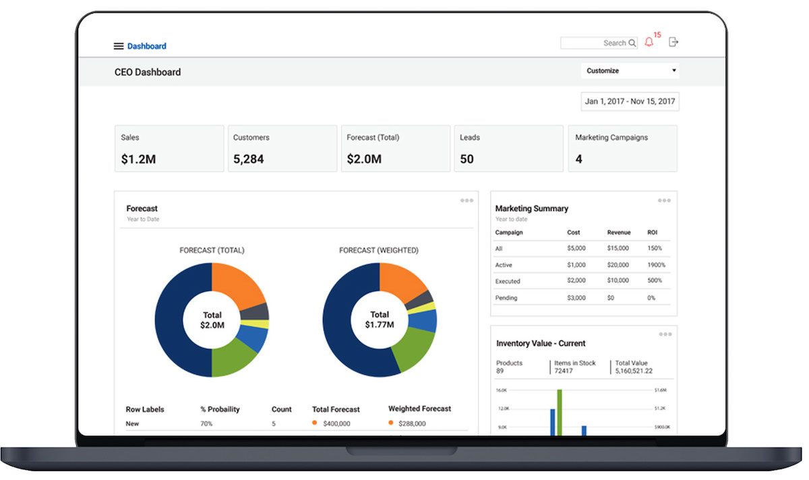809x480 pixels.
Task: Open the Marketing Campaigns KPI card
Action: [x=622, y=148]
